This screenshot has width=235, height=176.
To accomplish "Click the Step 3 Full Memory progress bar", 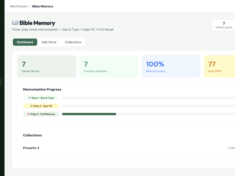I will (148, 114).
